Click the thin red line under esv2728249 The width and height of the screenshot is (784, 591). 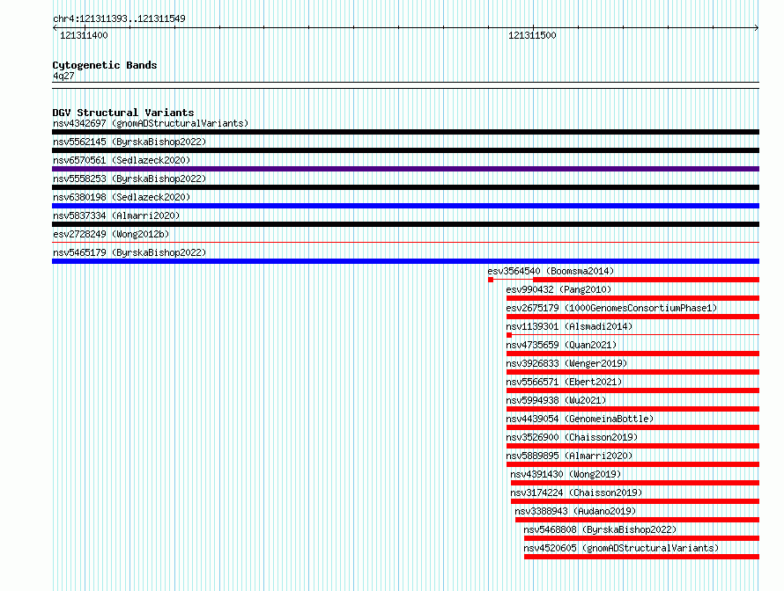click(x=405, y=243)
